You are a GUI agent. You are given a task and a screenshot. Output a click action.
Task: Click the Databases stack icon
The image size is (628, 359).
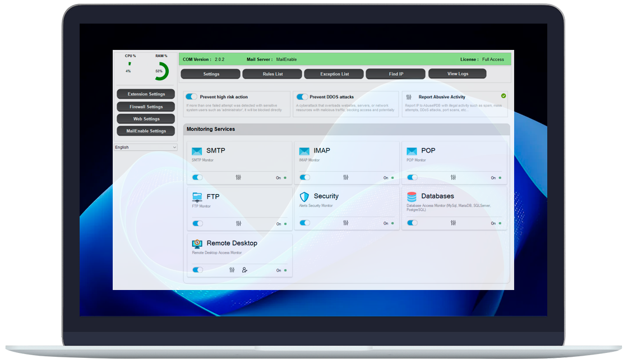click(412, 197)
